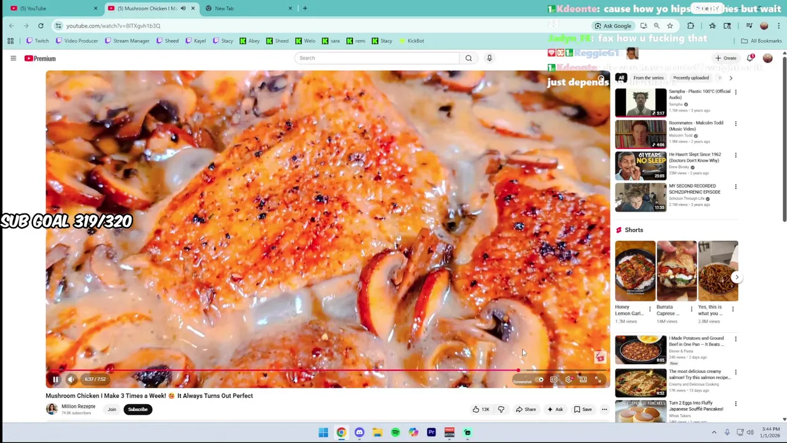This screenshot has width=787, height=443.
Task: Share this video
Action: click(526, 409)
